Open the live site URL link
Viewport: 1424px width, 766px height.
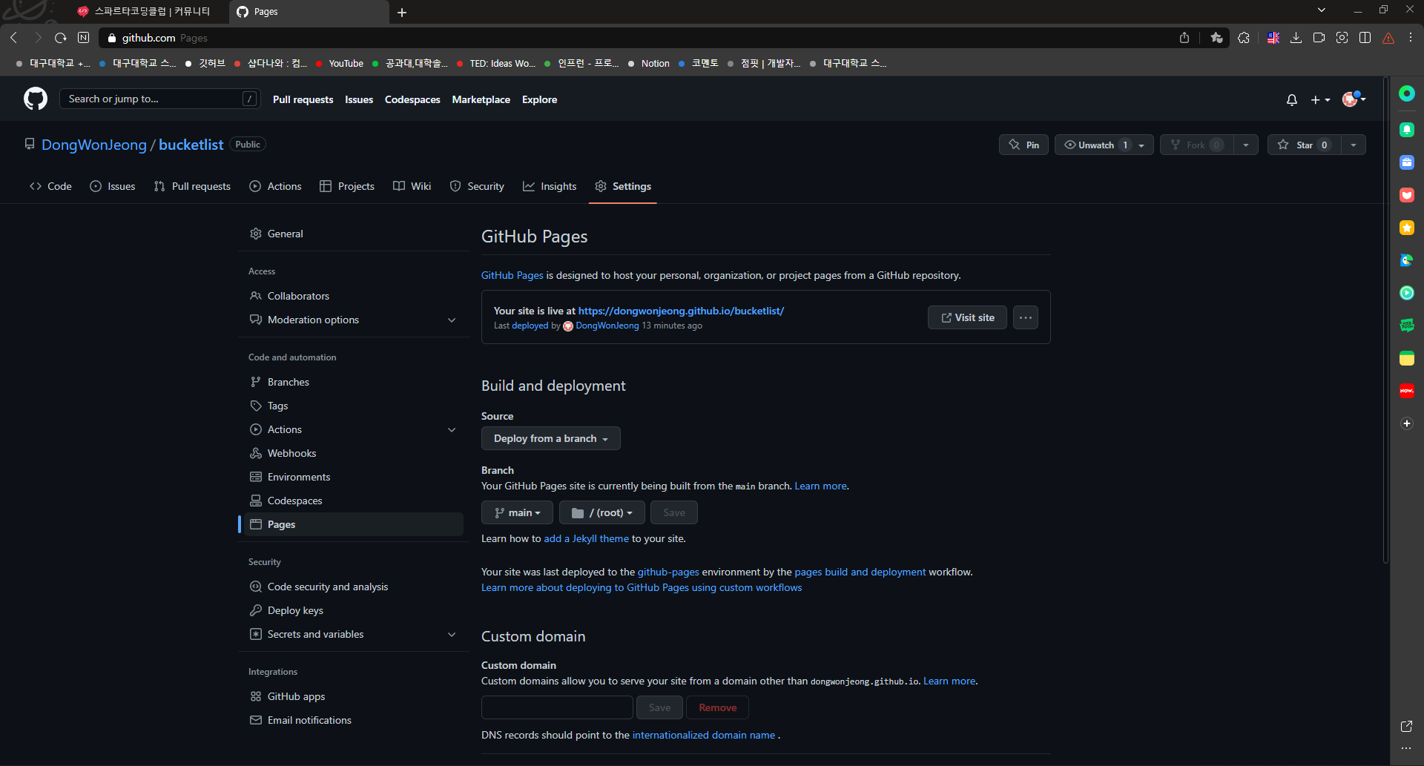coord(681,311)
